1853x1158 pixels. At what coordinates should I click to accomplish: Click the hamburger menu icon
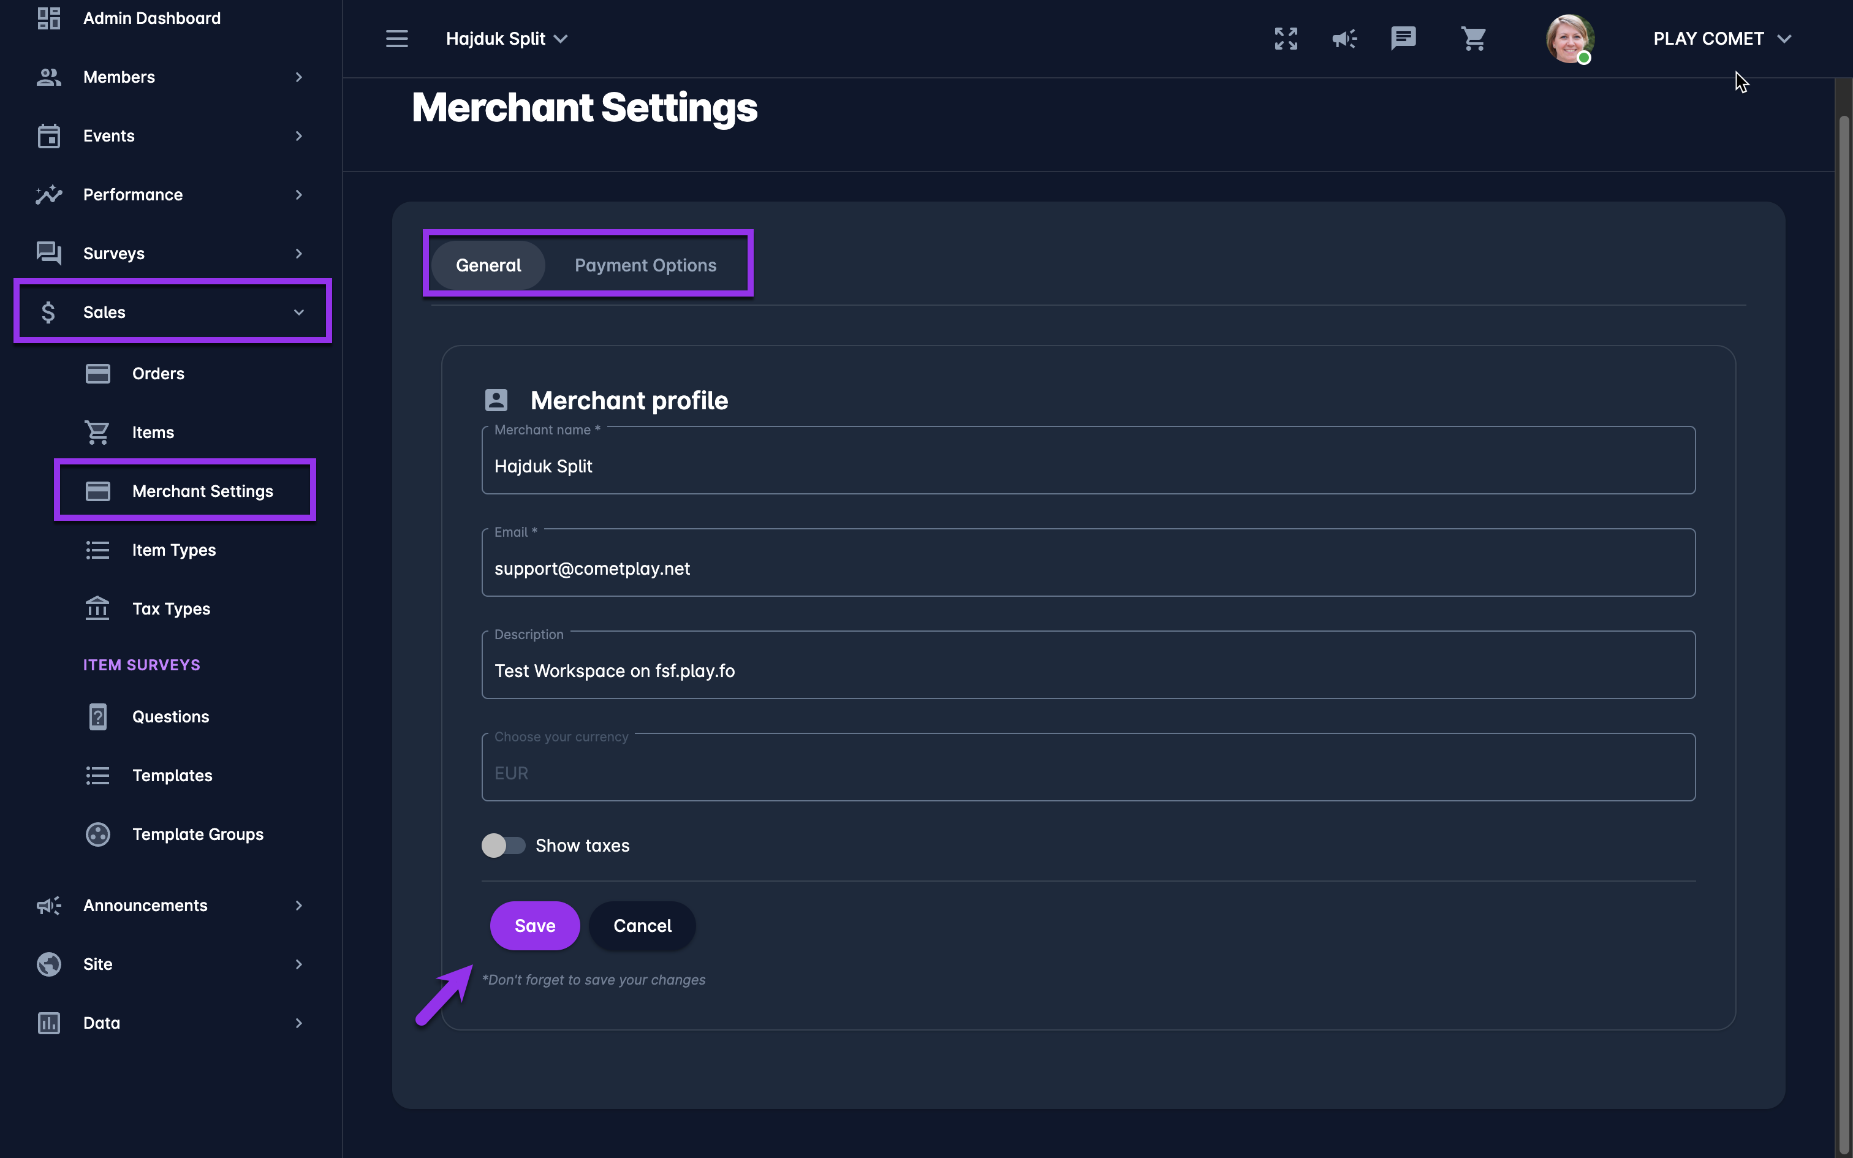[396, 38]
